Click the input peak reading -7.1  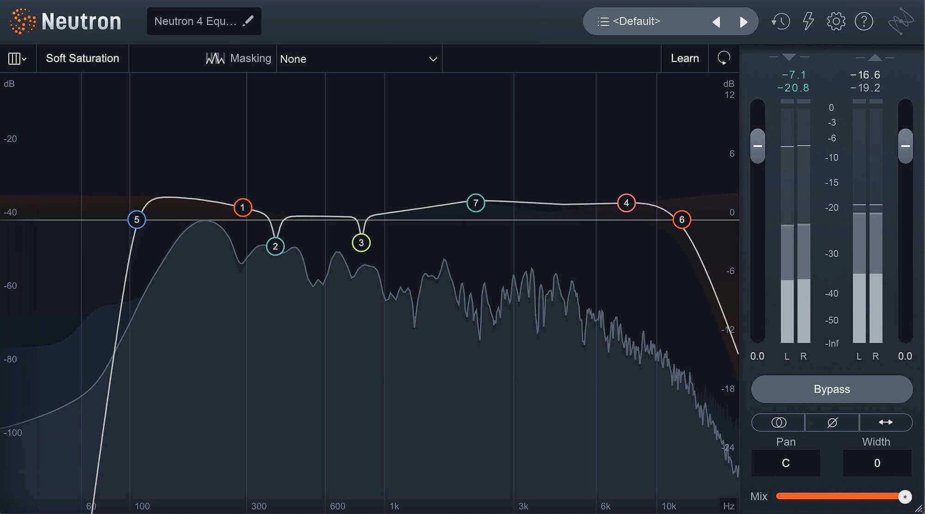coord(794,75)
